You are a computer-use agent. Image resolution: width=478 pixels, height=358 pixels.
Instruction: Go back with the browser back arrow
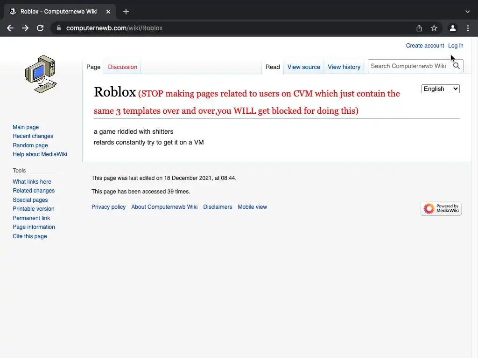point(10,28)
